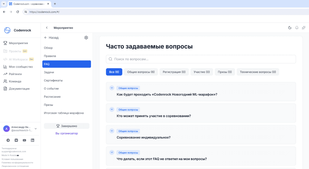Switch to the «Технические вопросы (0)» filter

pos(258,72)
